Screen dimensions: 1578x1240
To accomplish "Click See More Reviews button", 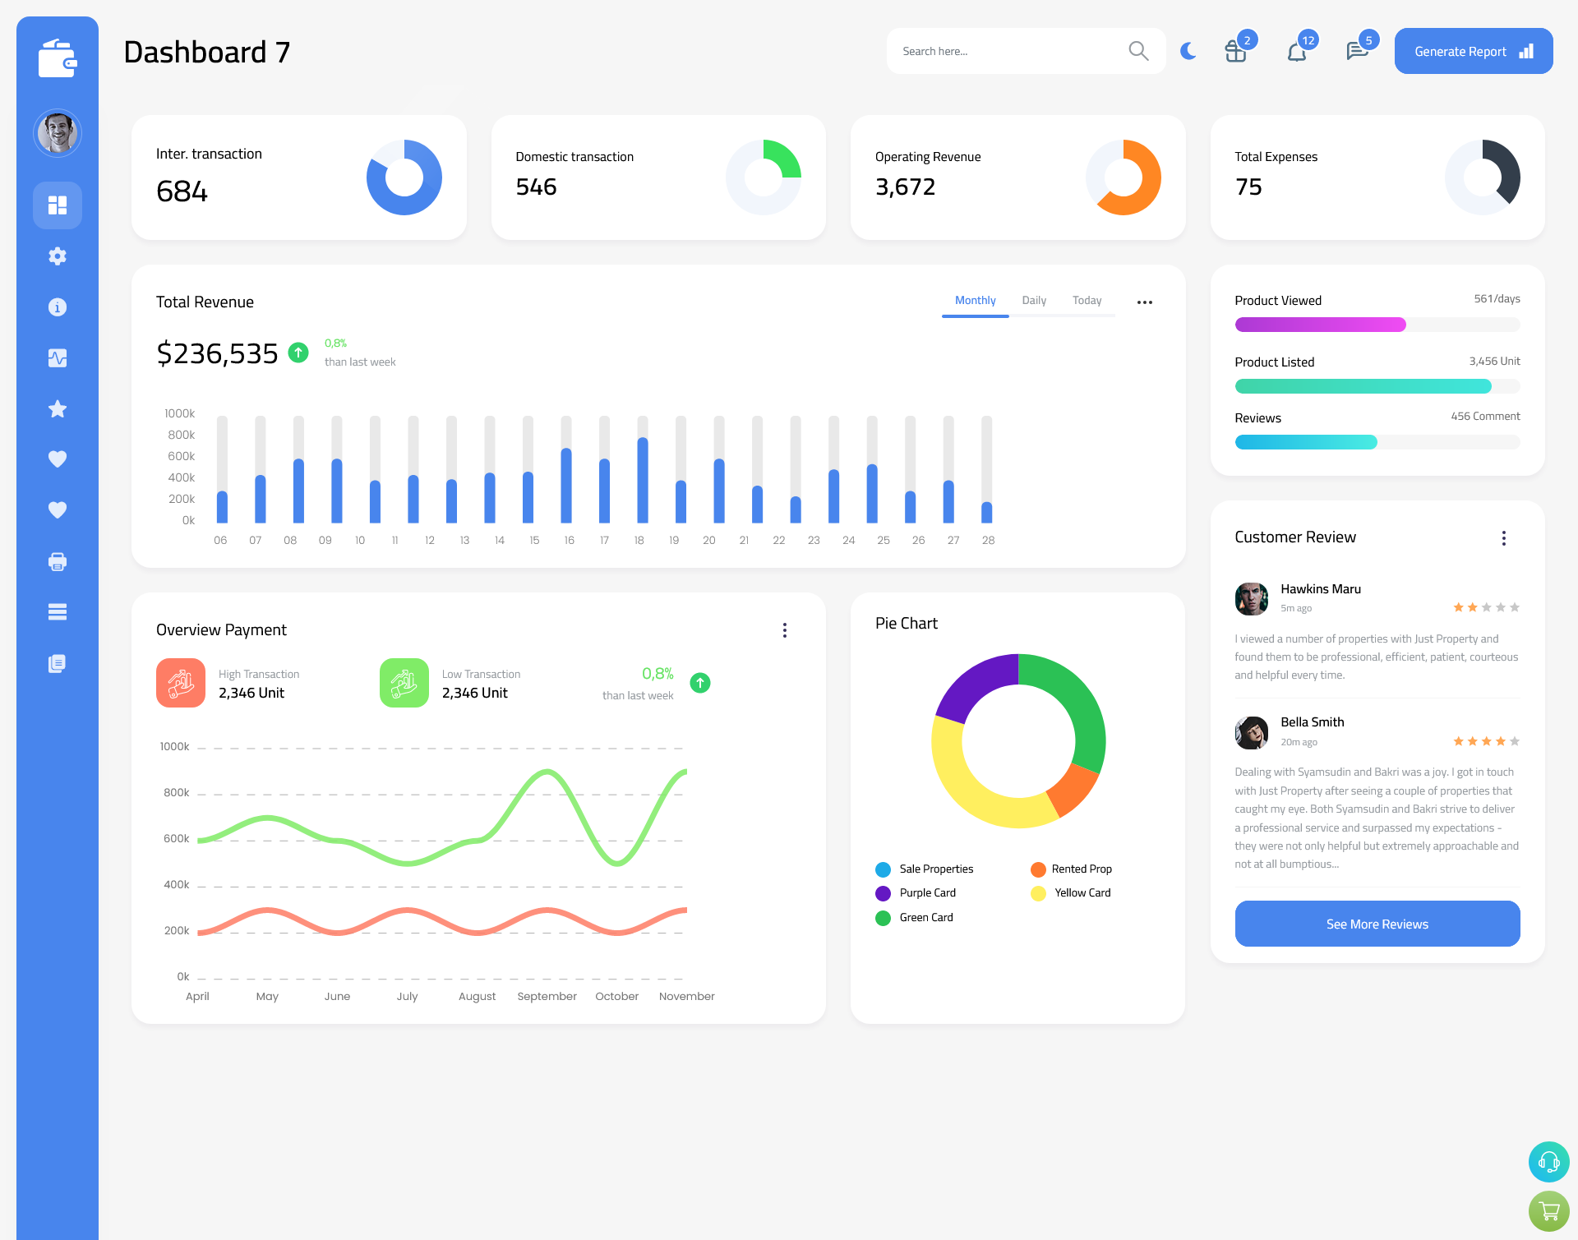I will tap(1377, 924).
